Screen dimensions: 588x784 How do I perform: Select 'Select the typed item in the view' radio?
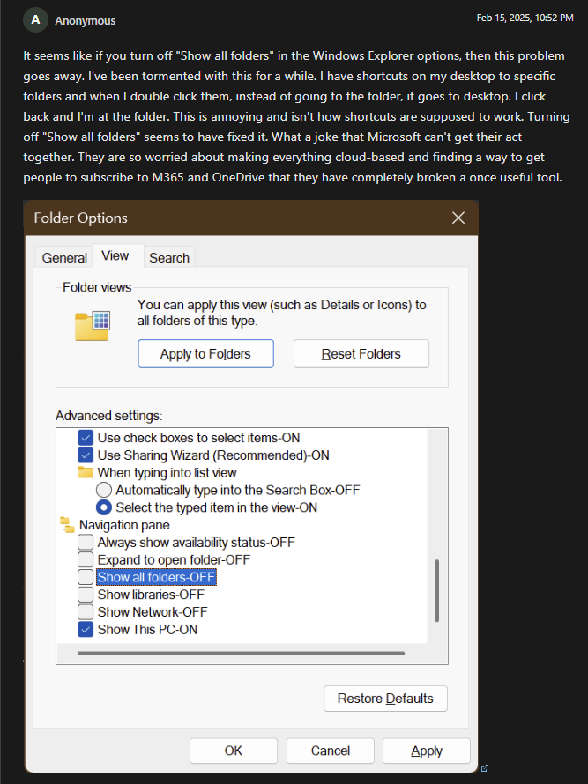pyautogui.click(x=104, y=507)
